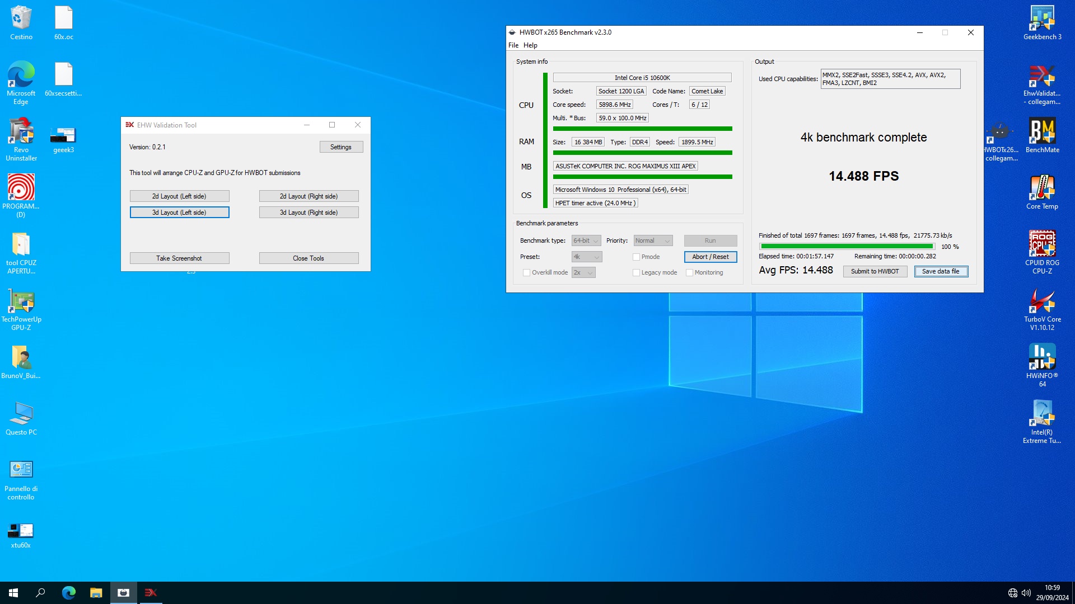This screenshot has width=1075, height=604.
Task: Select the geeek3 desktop icon
Action: [x=63, y=139]
